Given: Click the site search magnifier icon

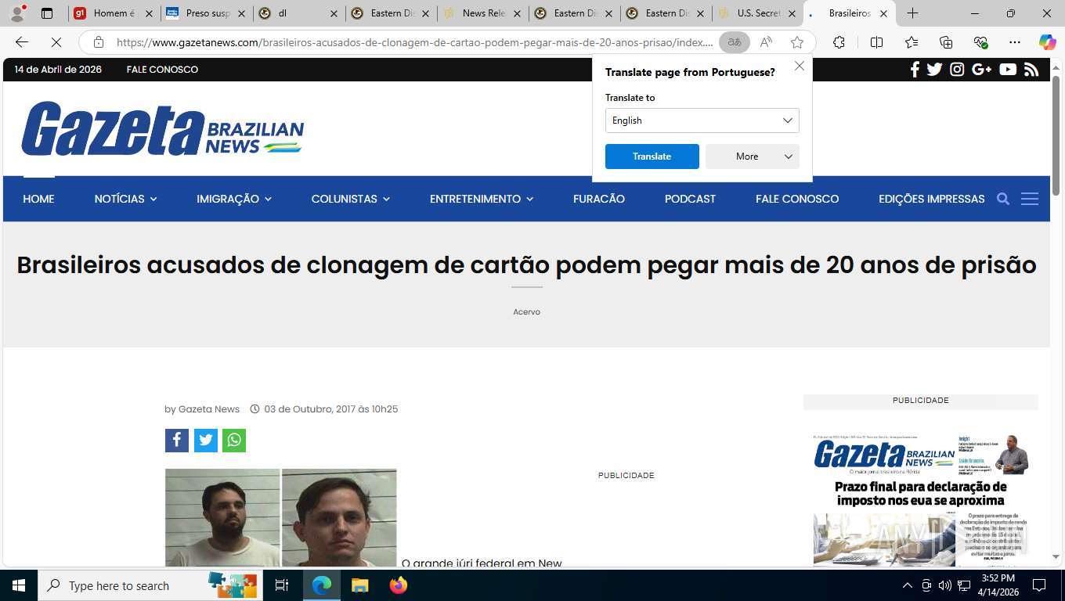Looking at the screenshot, I should point(1002,199).
